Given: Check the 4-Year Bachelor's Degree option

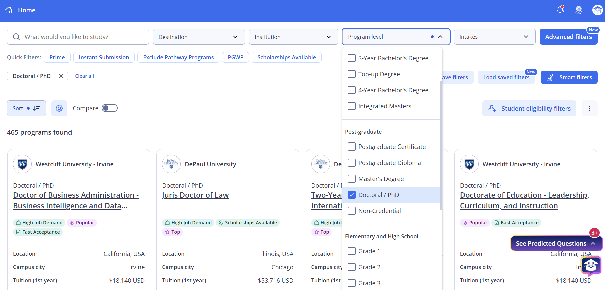Looking at the screenshot, I should (352, 90).
